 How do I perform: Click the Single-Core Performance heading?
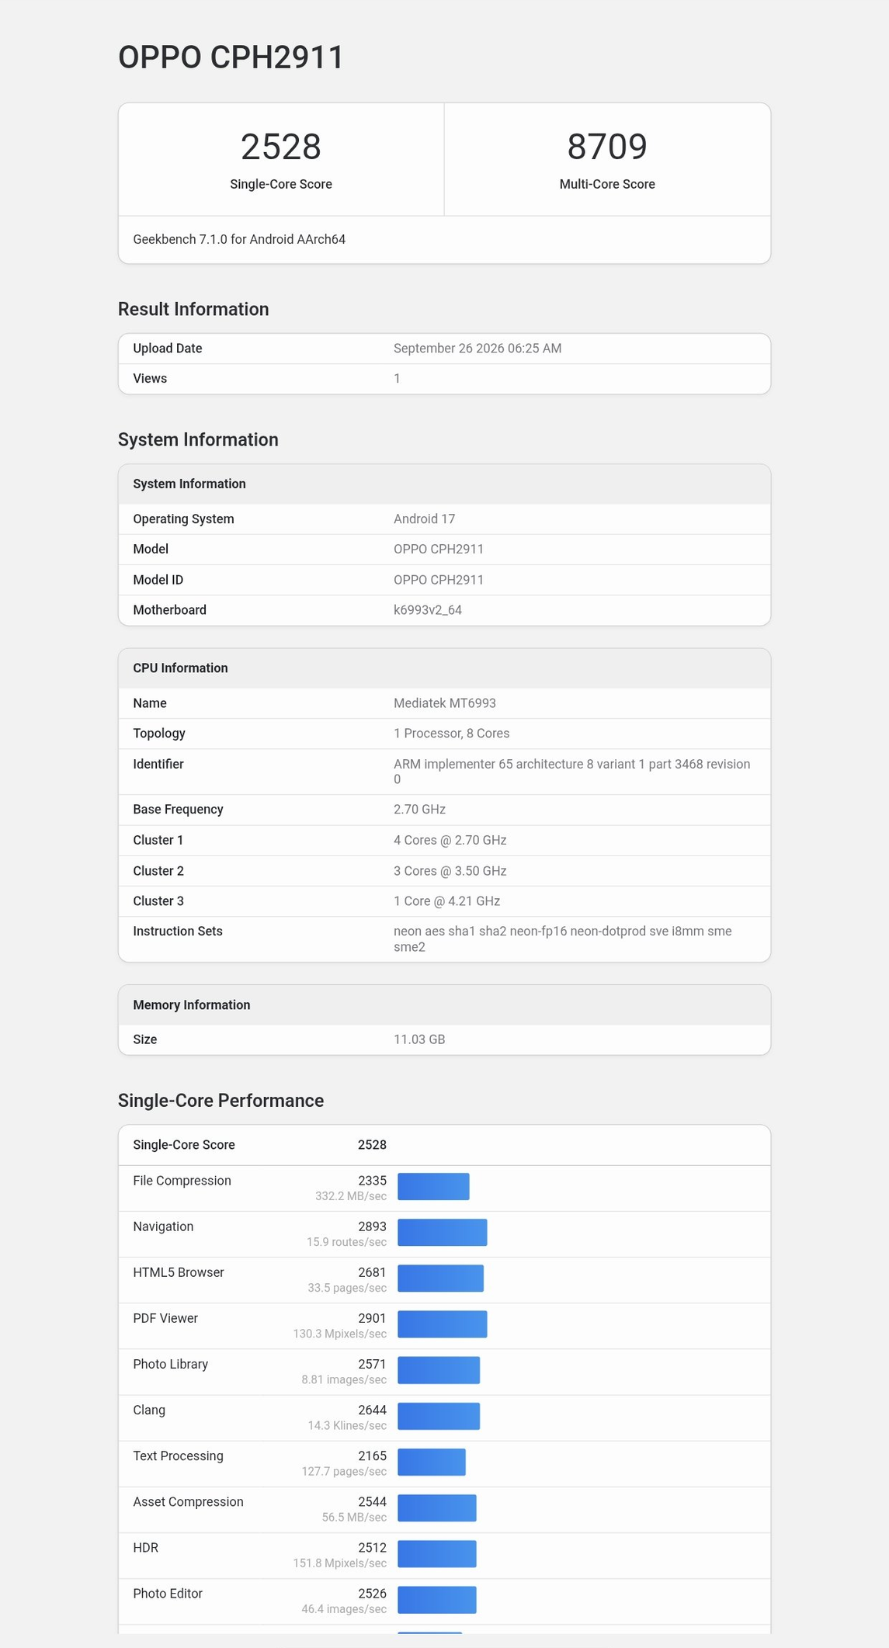(221, 1101)
